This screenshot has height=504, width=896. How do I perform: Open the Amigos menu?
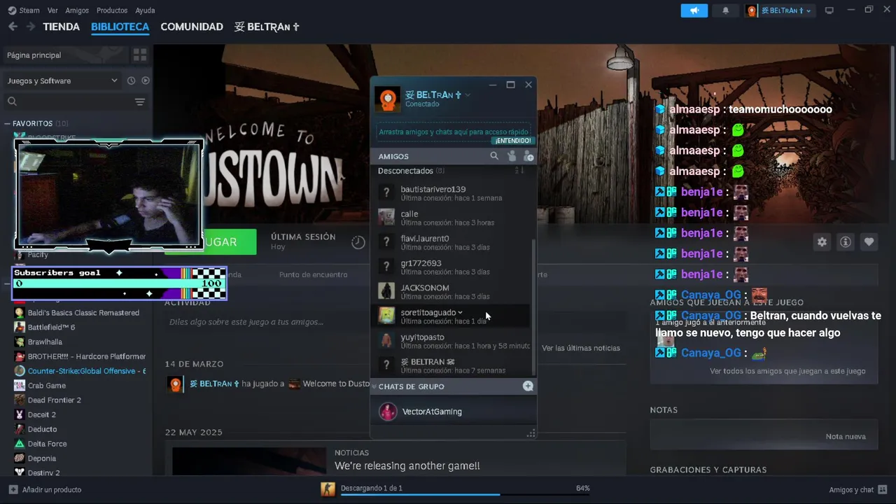[77, 10]
